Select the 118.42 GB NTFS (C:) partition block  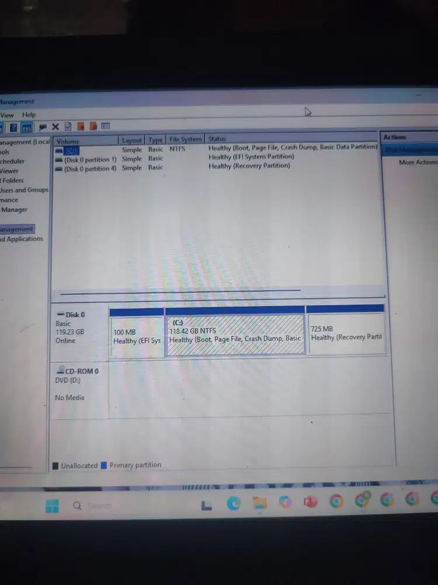tap(235, 331)
